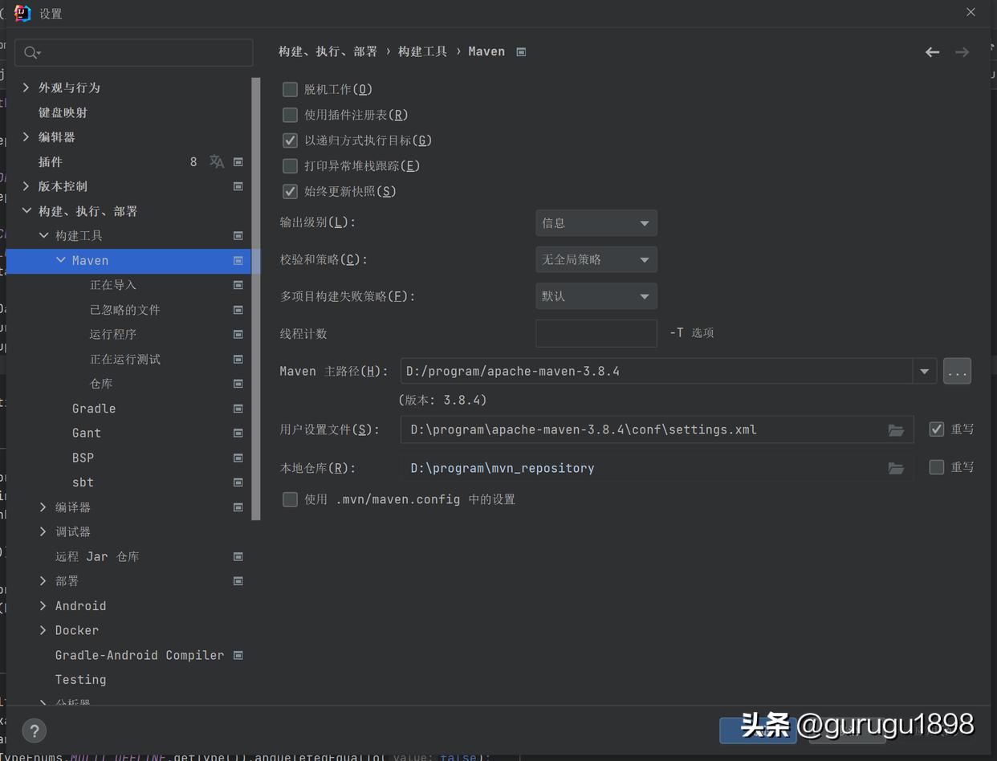Enable the 脱机工作 checkbox
The image size is (997, 761).
[x=290, y=89]
